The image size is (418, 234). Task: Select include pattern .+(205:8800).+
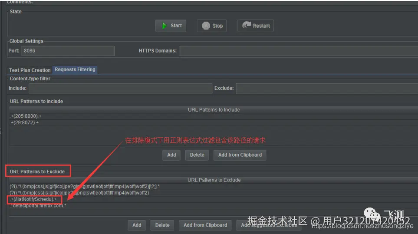point(213,116)
